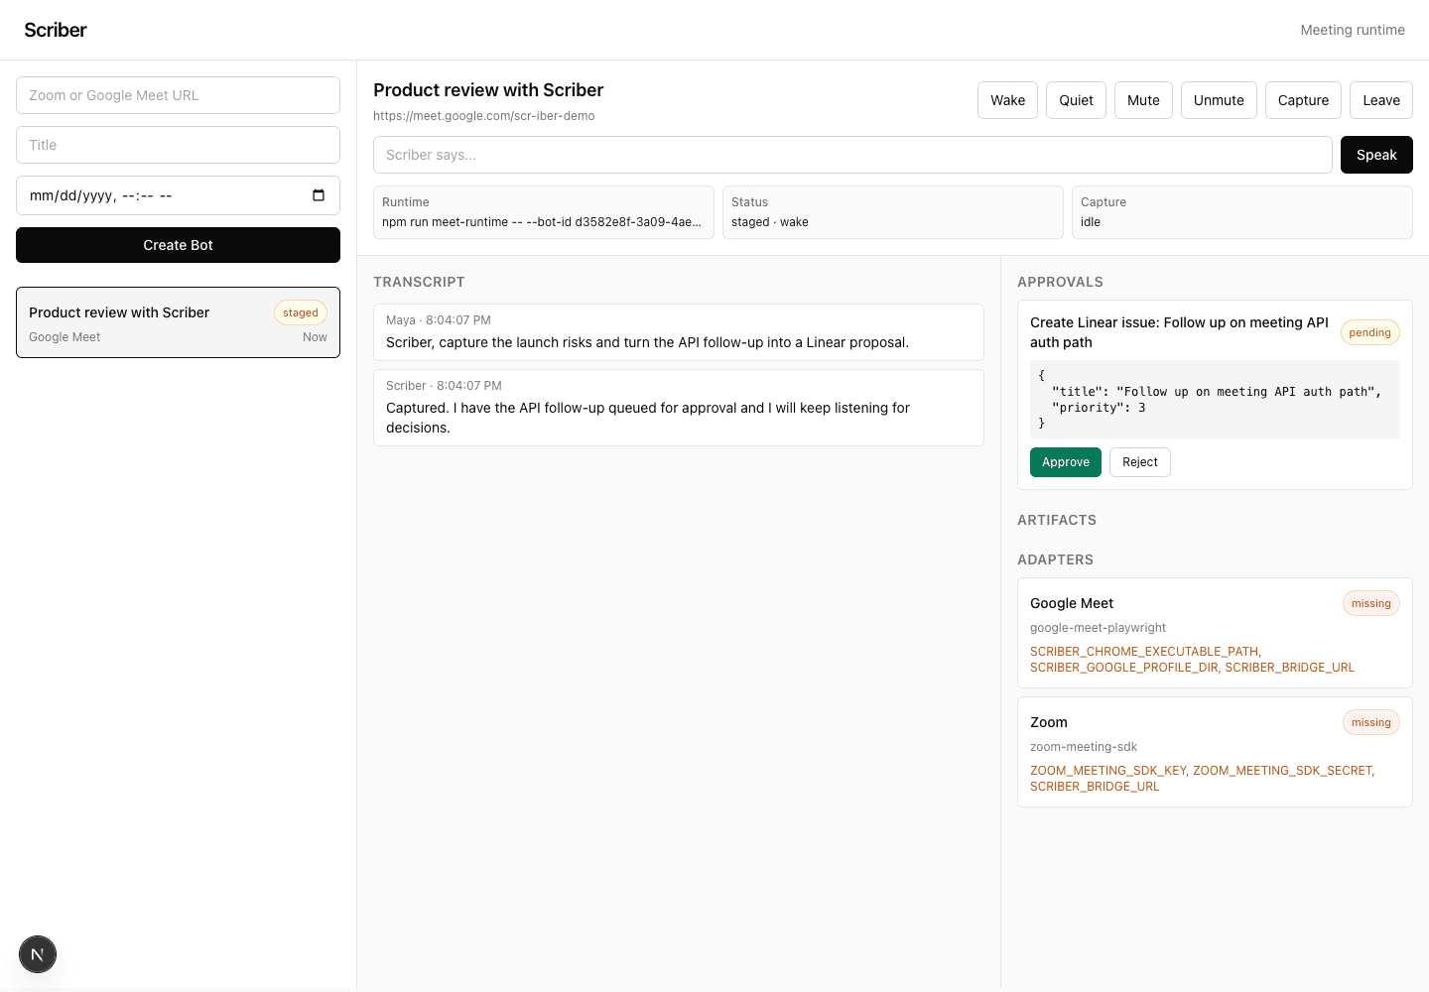Open the Next.js dev tools badge
This screenshot has width=1429, height=992.
38,954
